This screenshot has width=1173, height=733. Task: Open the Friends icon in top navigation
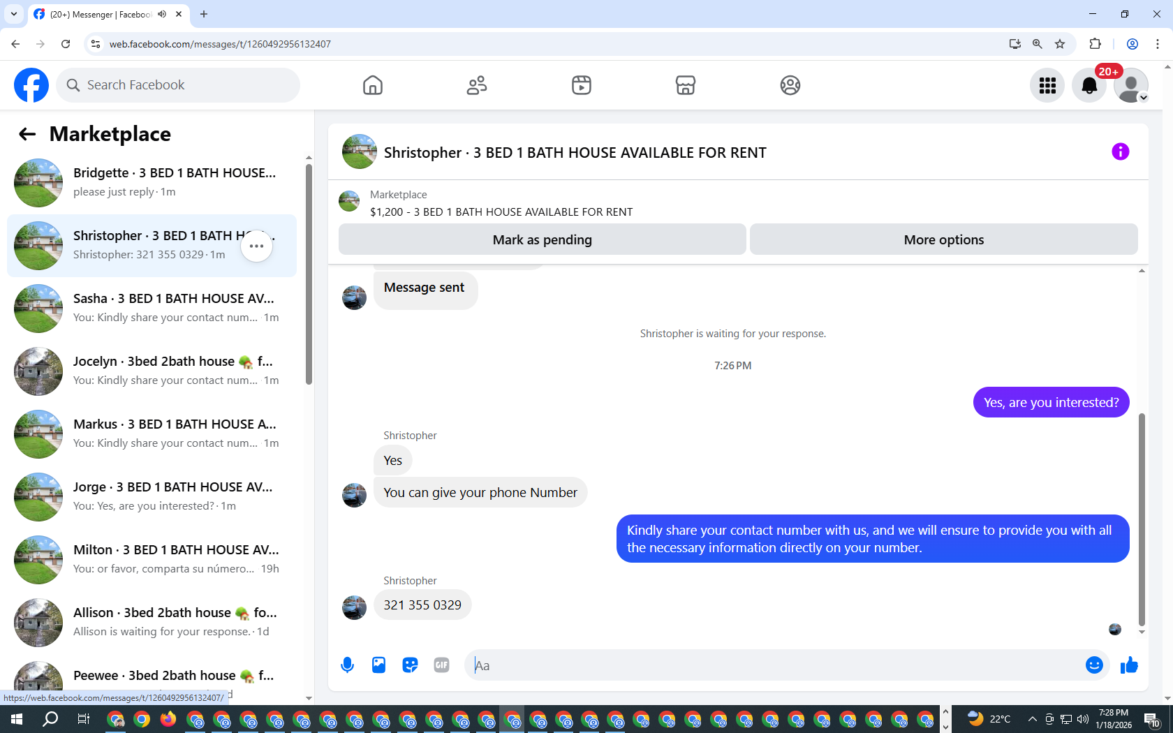(477, 85)
